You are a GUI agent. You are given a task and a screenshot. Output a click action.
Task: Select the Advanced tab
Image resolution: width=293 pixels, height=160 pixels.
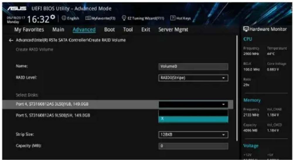[84, 29]
